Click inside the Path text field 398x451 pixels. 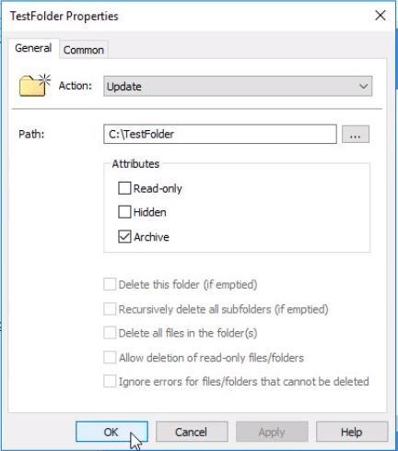(x=220, y=134)
